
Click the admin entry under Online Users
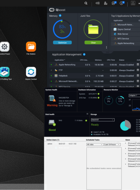[x=50, y=144]
